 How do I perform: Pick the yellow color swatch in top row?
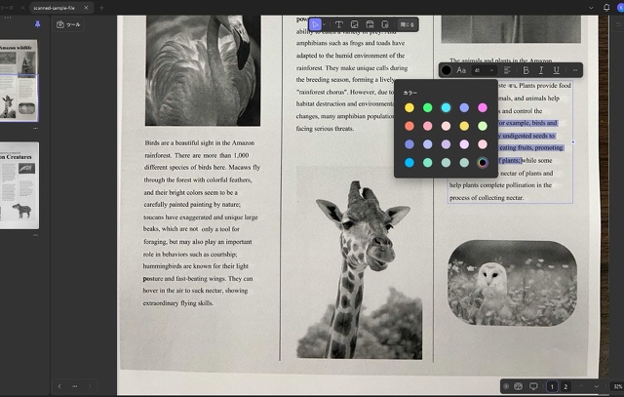[409, 107]
